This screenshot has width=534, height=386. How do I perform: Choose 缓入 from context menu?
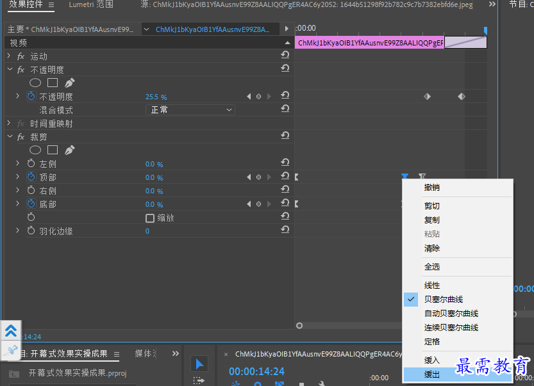[x=458, y=360]
